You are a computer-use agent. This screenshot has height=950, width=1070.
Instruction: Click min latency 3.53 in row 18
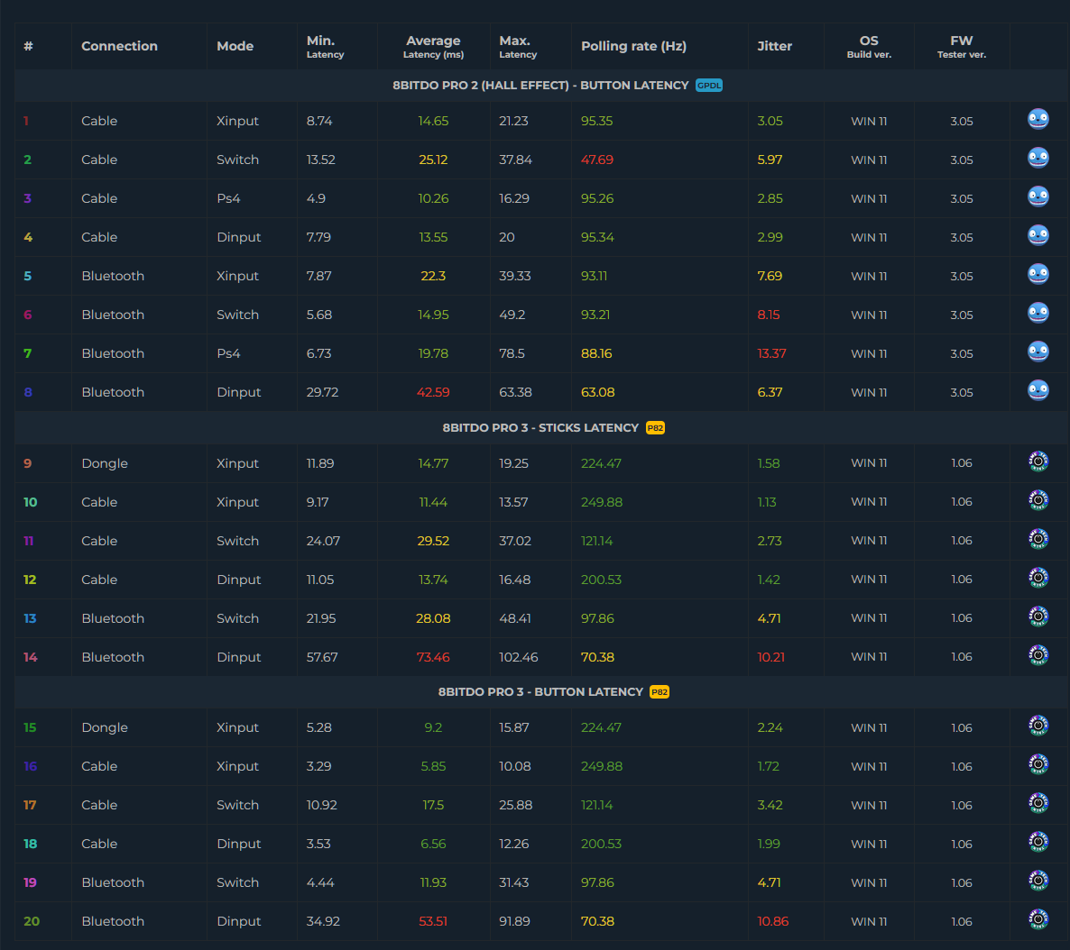(318, 845)
